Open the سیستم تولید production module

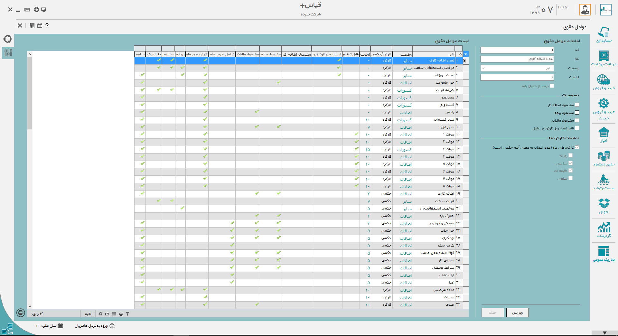pyautogui.click(x=604, y=182)
